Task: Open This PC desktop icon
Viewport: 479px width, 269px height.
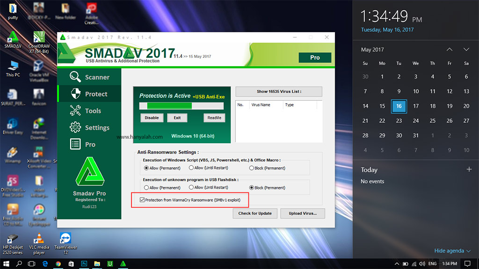Action: (x=13, y=69)
